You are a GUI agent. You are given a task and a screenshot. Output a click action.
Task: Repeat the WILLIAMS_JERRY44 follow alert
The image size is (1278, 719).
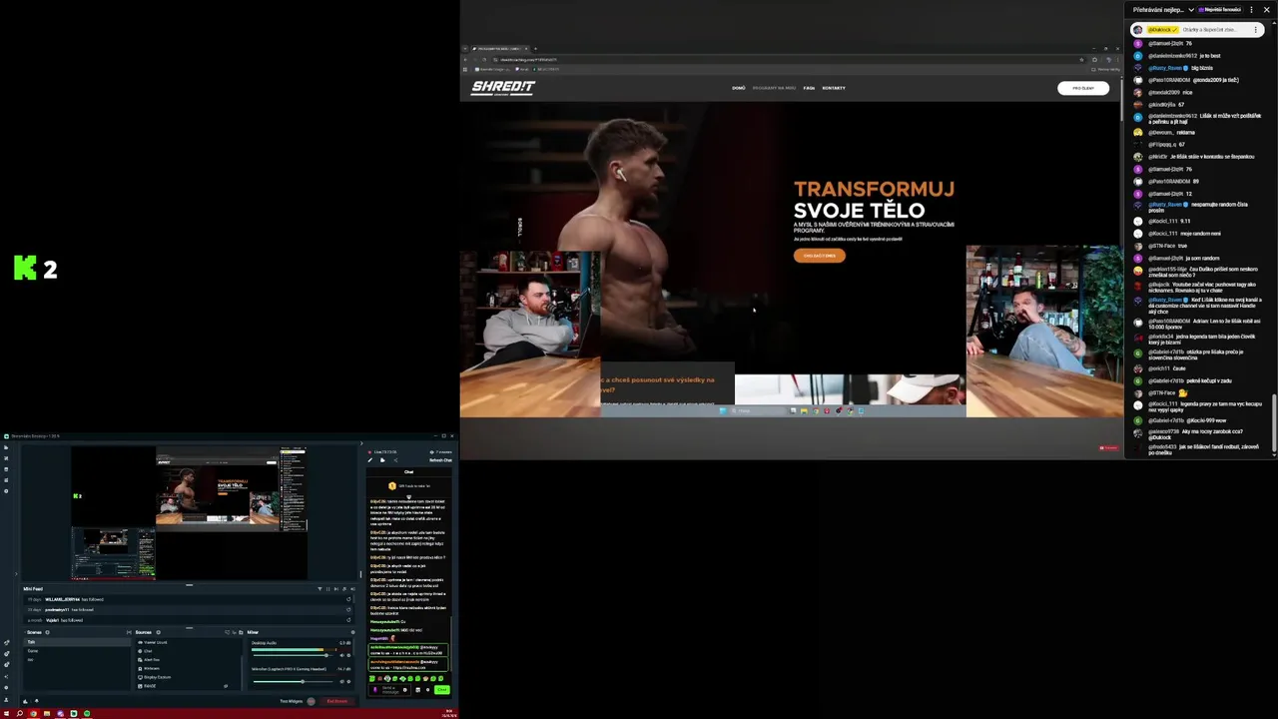348,599
